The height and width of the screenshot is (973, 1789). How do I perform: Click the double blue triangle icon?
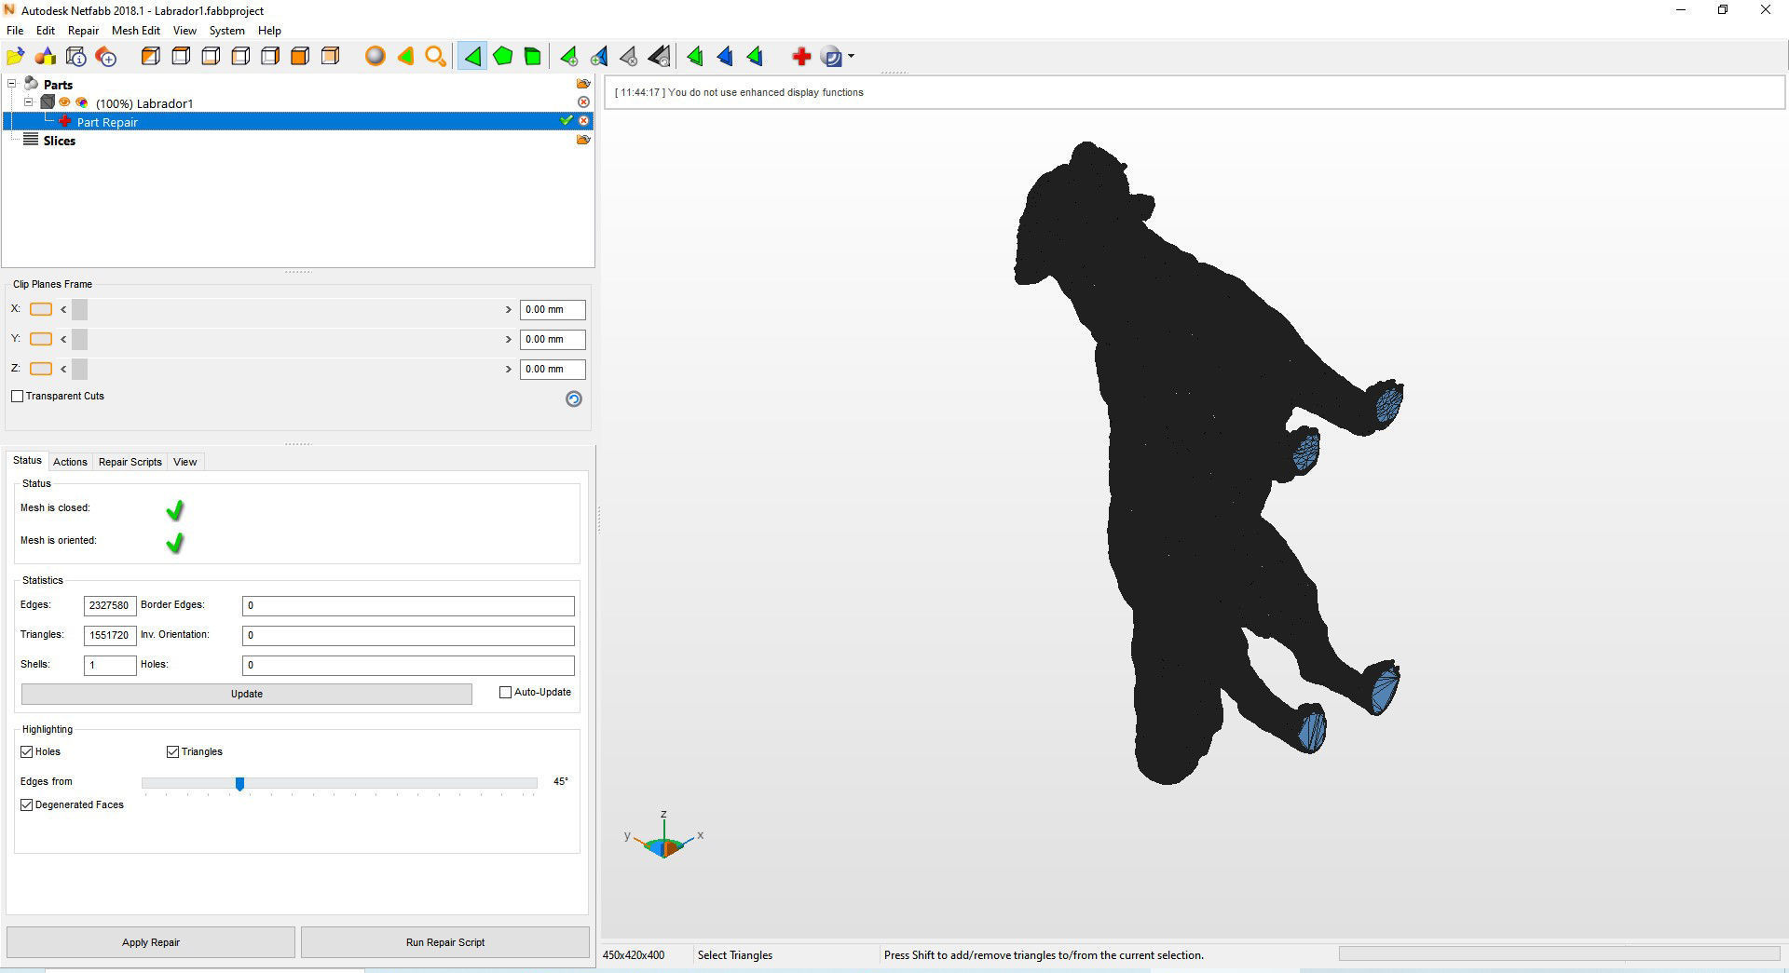[725, 57]
